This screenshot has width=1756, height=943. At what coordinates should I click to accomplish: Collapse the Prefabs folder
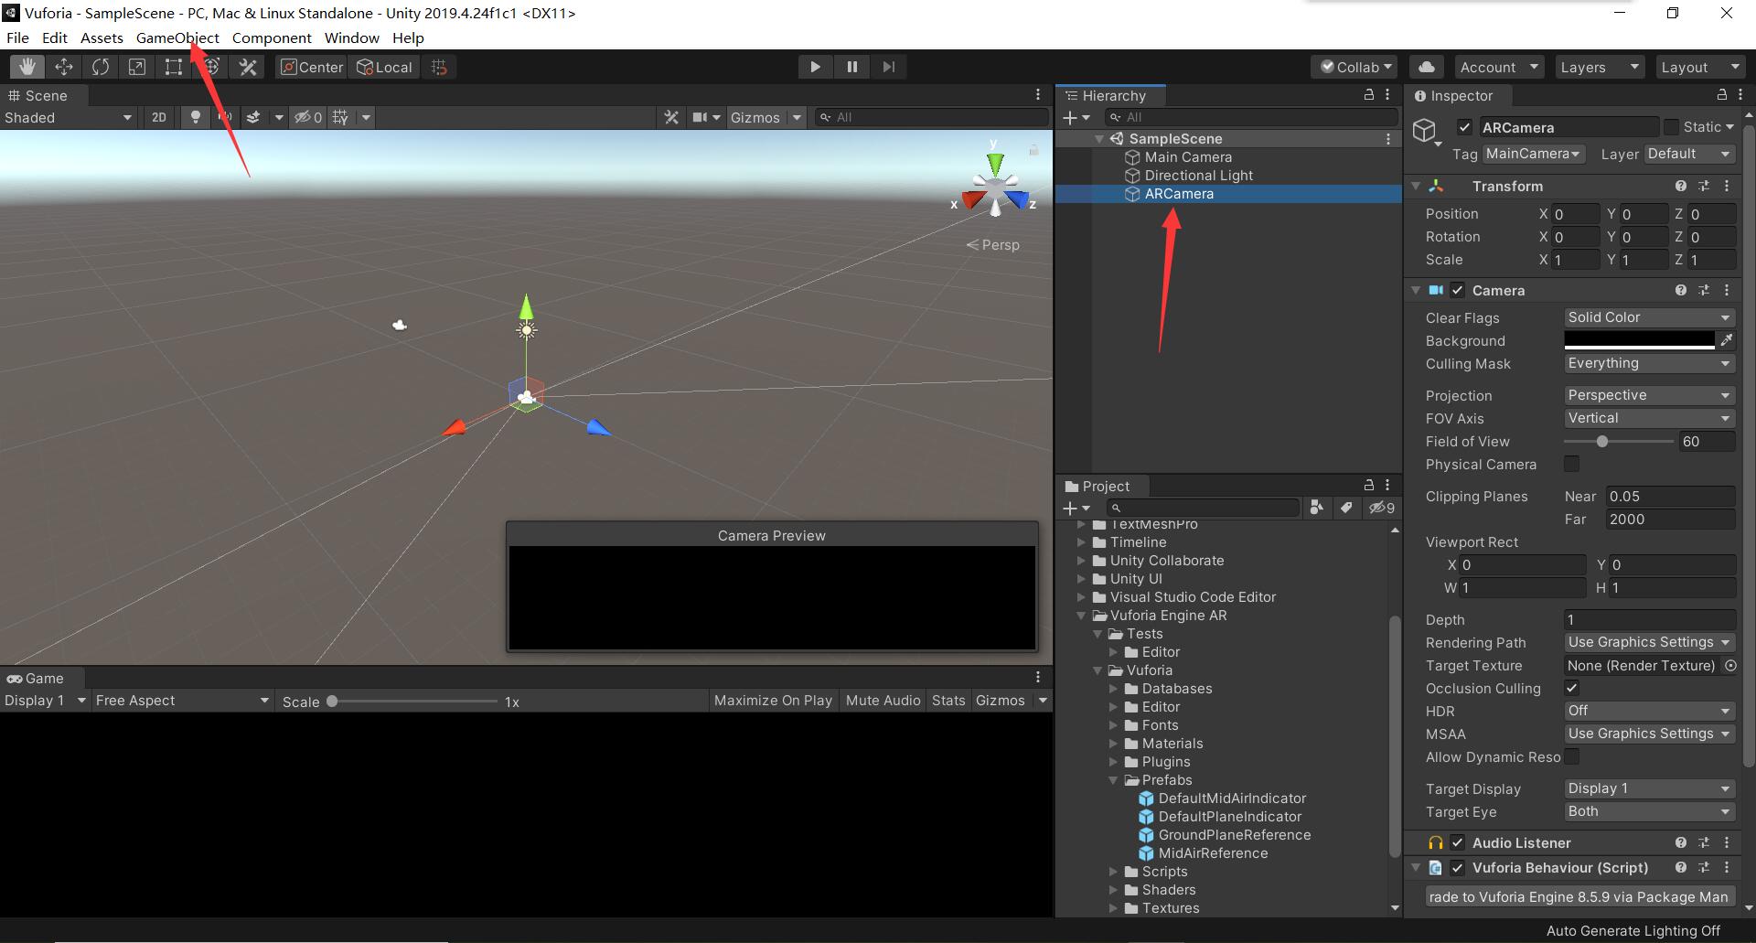click(1114, 780)
